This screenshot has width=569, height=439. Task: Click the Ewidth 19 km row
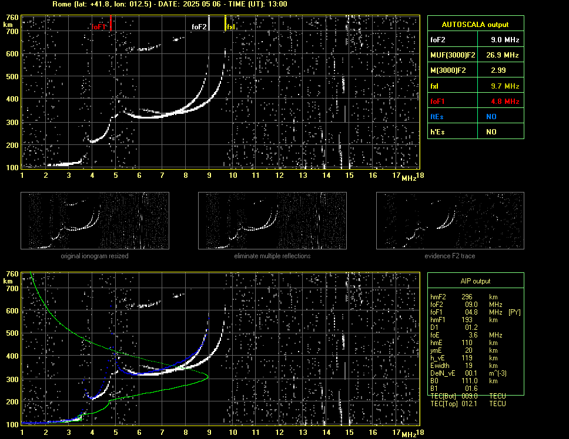[x=464, y=366]
